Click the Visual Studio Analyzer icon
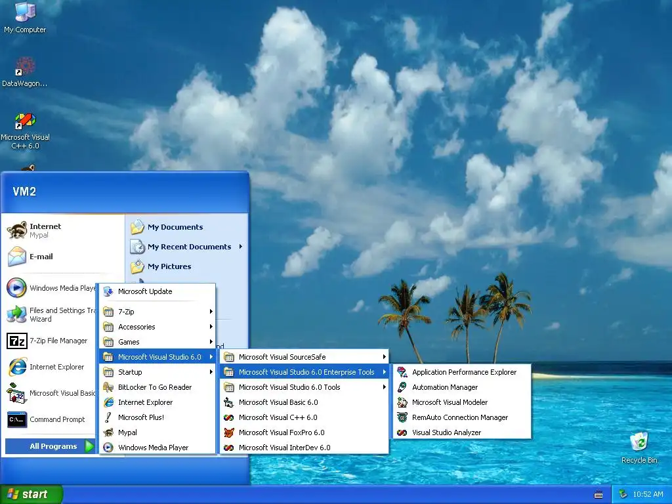 pyautogui.click(x=402, y=432)
